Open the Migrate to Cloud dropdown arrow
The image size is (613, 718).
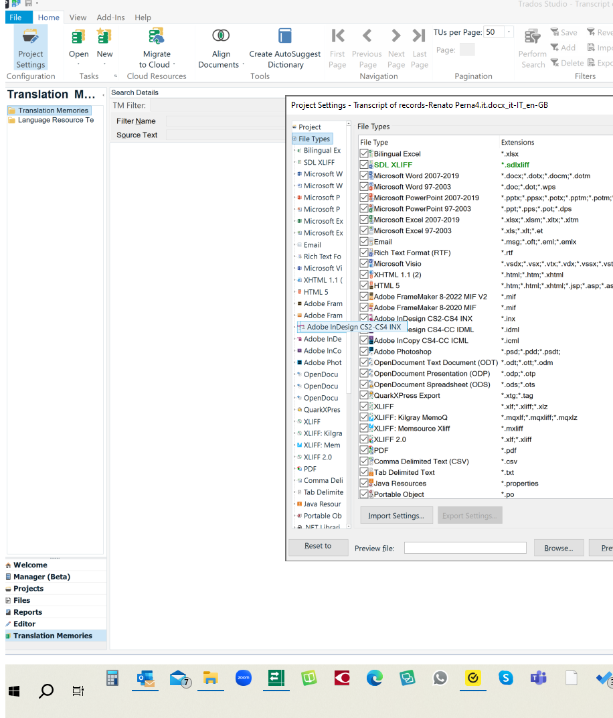click(x=174, y=64)
